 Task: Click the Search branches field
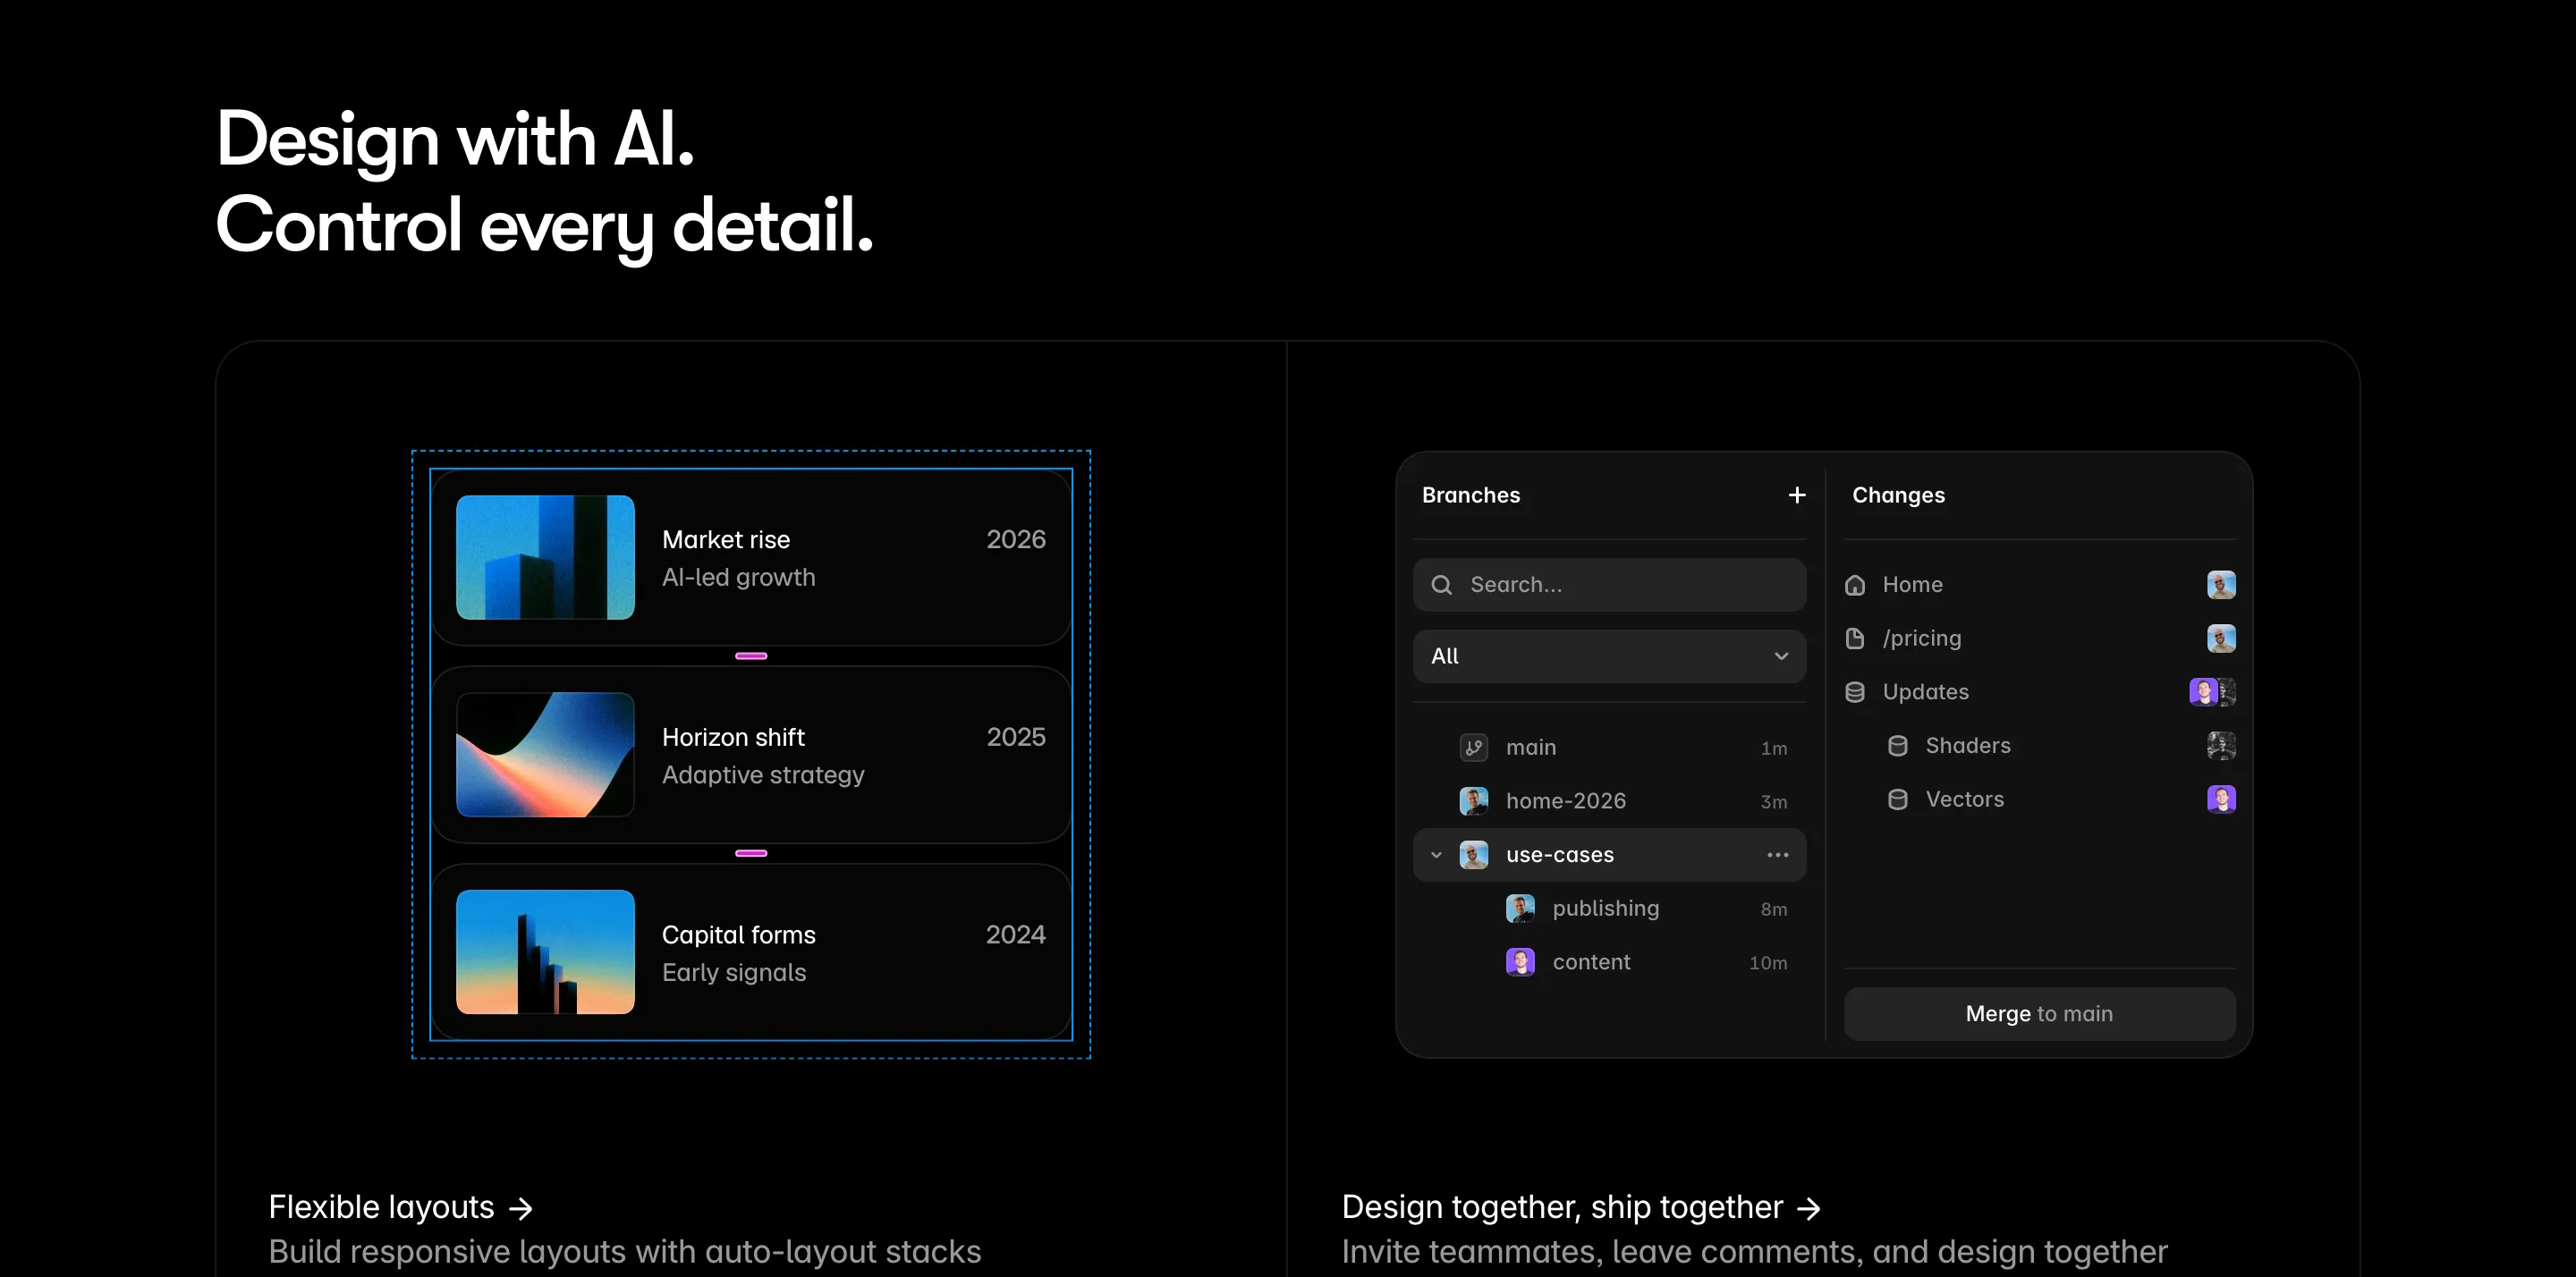click(x=1609, y=585)
